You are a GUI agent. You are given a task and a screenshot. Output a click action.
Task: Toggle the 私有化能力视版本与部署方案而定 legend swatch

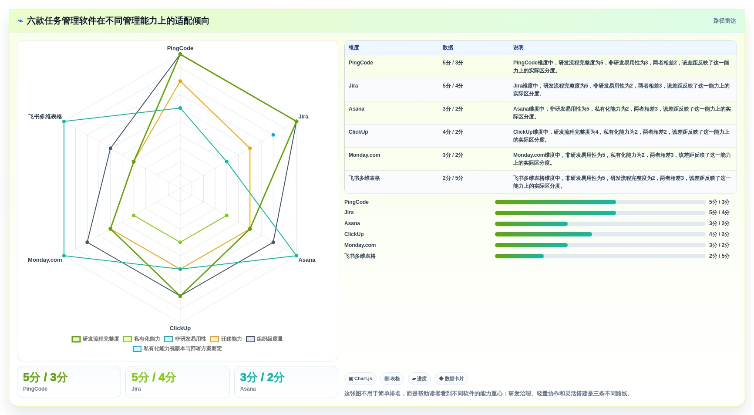tap(137, 349)
